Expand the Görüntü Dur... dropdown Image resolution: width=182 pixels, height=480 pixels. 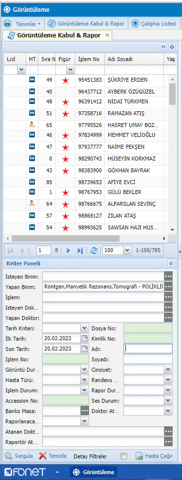85,370
